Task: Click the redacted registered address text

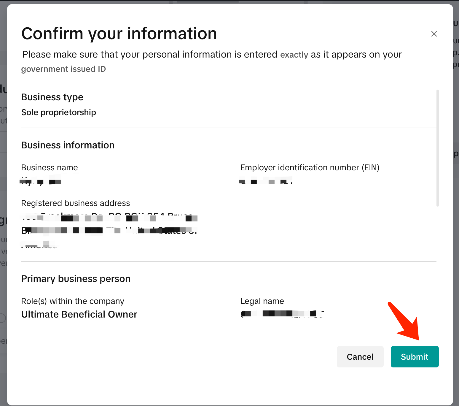Action: (109, 230)
